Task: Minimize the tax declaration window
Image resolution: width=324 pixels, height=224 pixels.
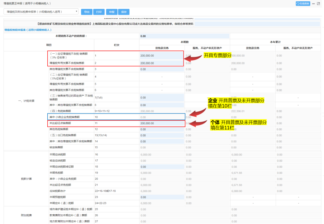Action: (314, 4)
